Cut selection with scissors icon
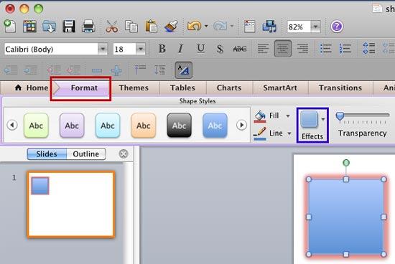This screenshot has height=264, width=395. click(x=112, y=26)
